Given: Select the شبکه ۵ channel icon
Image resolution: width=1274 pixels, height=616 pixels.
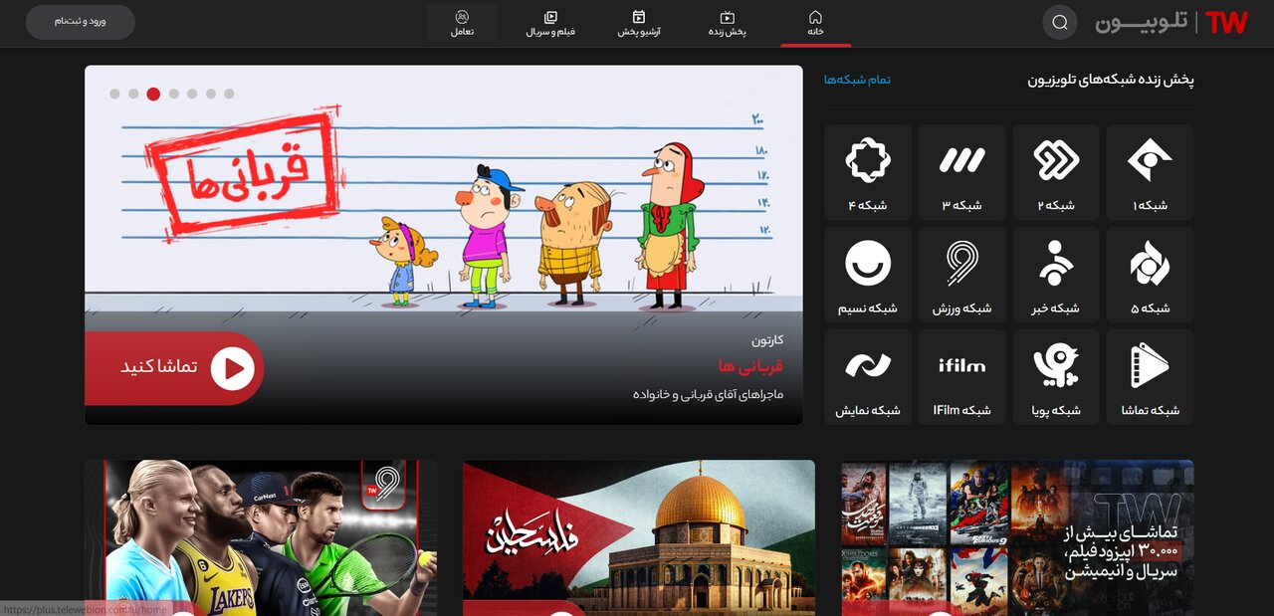Looking at the screenshot, I should [1150, 275].
